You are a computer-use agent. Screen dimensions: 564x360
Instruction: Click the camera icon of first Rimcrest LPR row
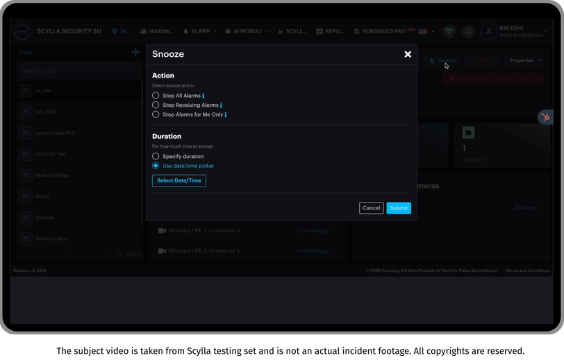pos(162,231)
